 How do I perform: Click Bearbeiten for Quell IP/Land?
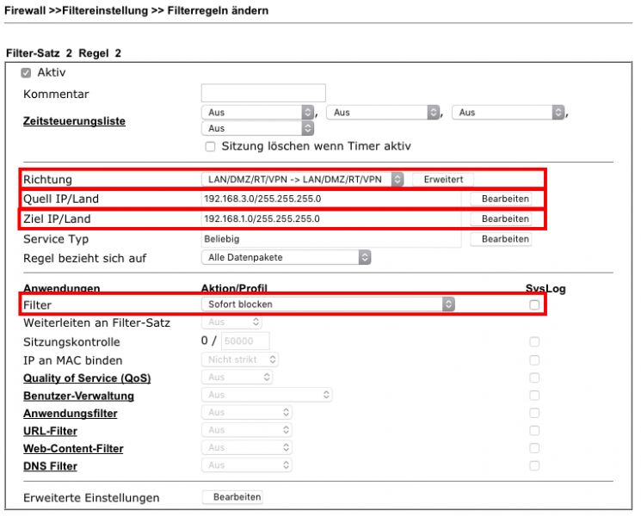pos(500,199)
